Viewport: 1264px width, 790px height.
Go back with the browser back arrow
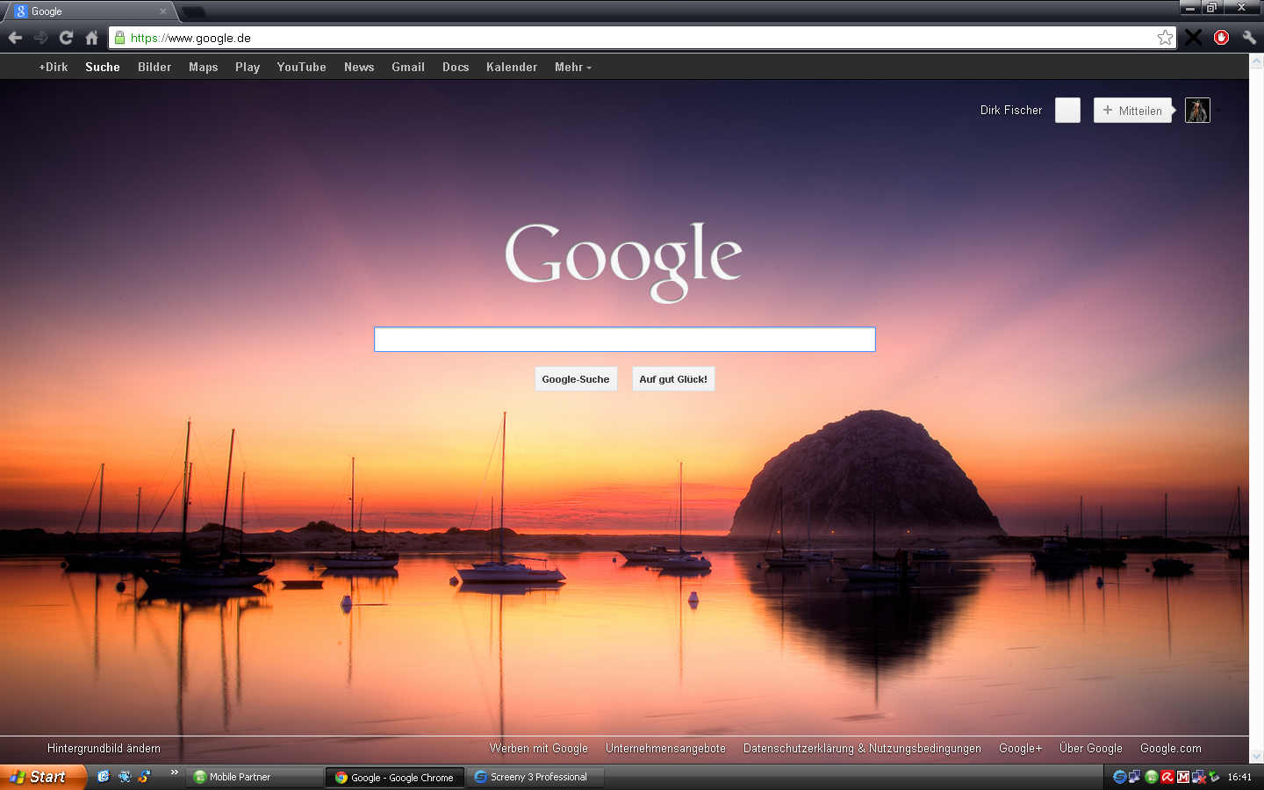click(x=15, y=38)
